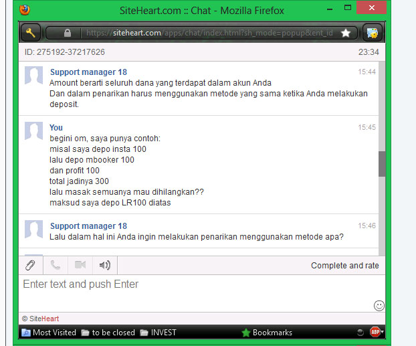Click the gray status circle icon near ABP

tap(360, 332)
